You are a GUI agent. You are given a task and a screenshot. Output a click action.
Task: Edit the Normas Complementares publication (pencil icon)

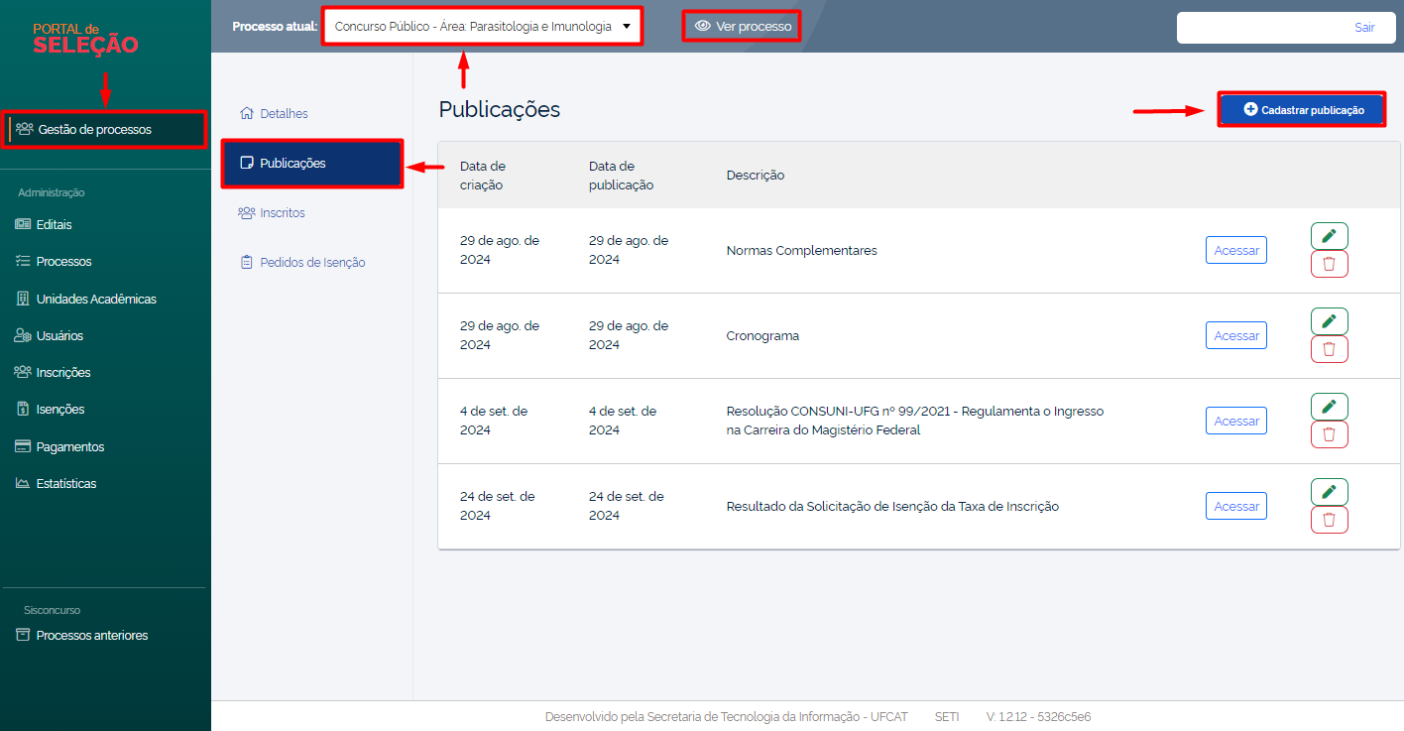click(x=1329, y=236)
